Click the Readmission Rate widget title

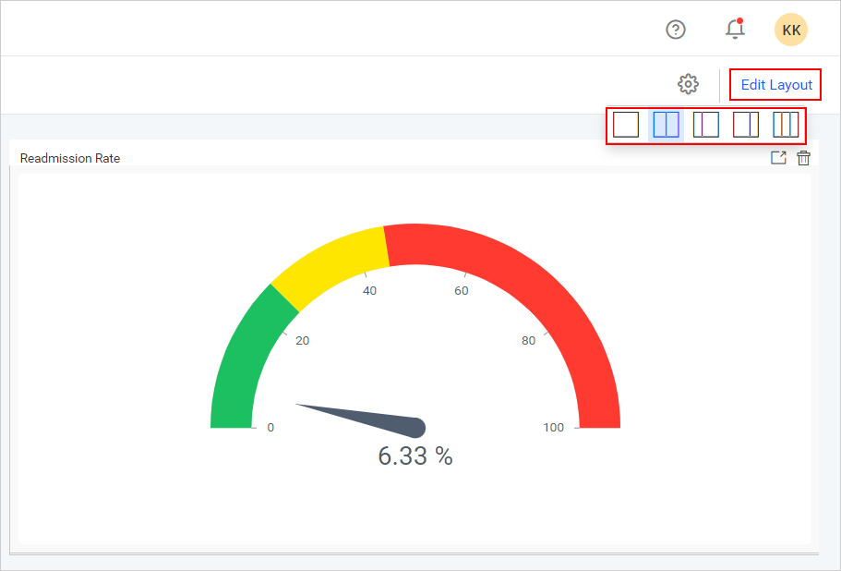pyautogui.click(x=70, y=158)
